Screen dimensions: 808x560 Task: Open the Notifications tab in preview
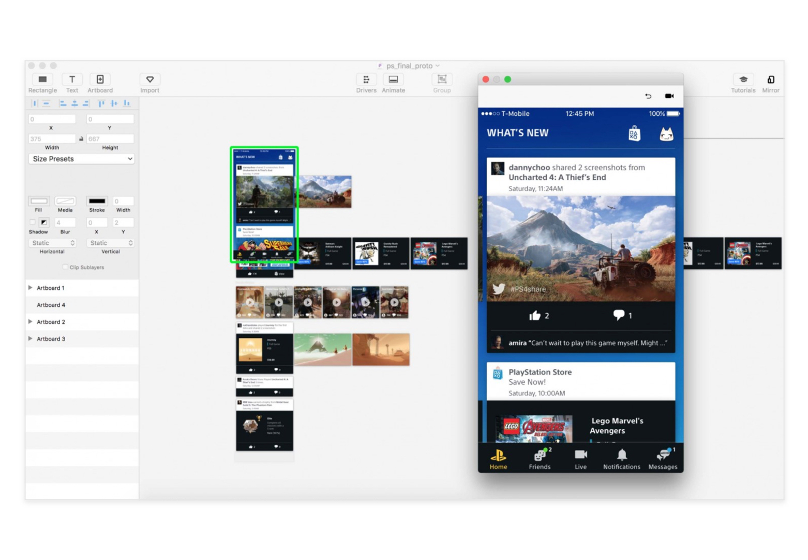pos(621,458)
